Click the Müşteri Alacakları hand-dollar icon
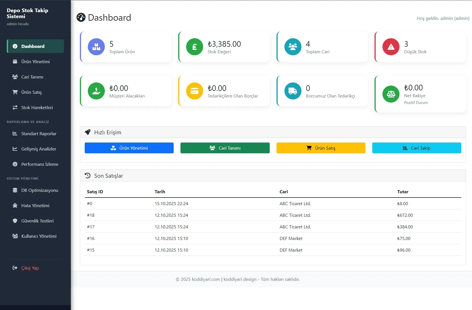This screenshot has width=472, height=310. click(96, 91)
